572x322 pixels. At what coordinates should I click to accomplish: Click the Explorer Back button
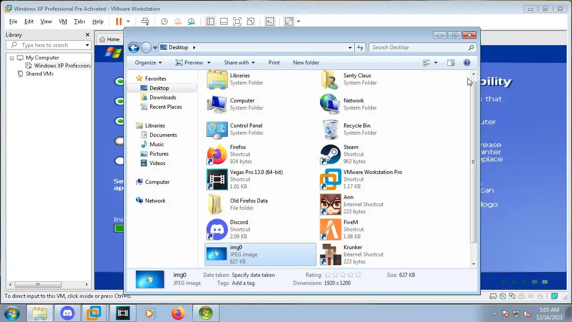pyautogui.click(x=134, y=47)
